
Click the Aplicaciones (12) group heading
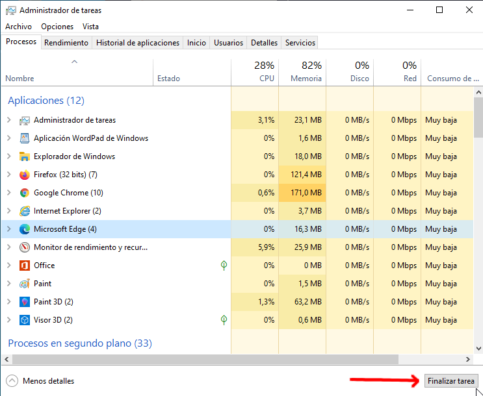pyautogui.click(x=46, y=101)
